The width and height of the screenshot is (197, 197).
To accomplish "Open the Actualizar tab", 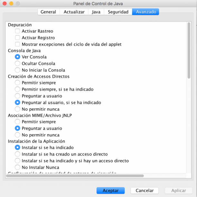I will click(74, 12).
